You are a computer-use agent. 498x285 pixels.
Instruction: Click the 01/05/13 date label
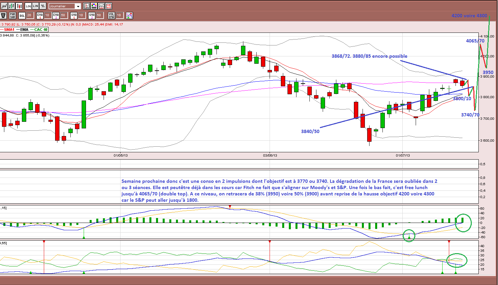(121, 155)
